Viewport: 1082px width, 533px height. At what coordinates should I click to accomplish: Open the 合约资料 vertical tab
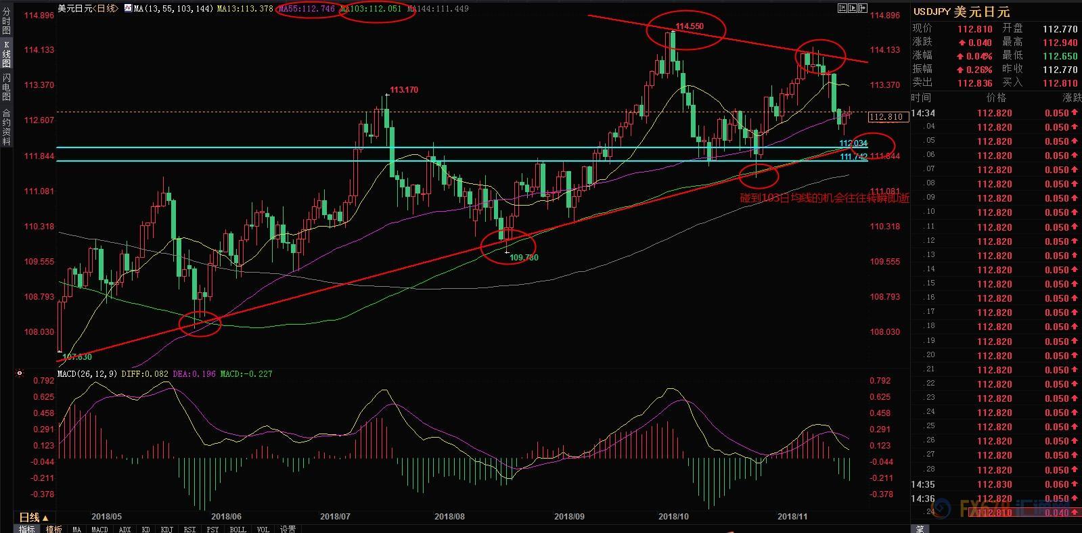pos(6,127)
